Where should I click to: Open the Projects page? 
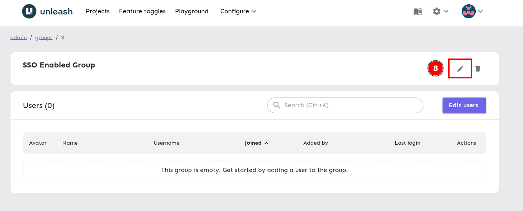(98, 11)
